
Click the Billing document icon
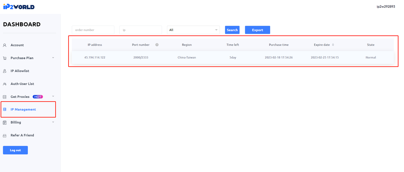[5, 123]
